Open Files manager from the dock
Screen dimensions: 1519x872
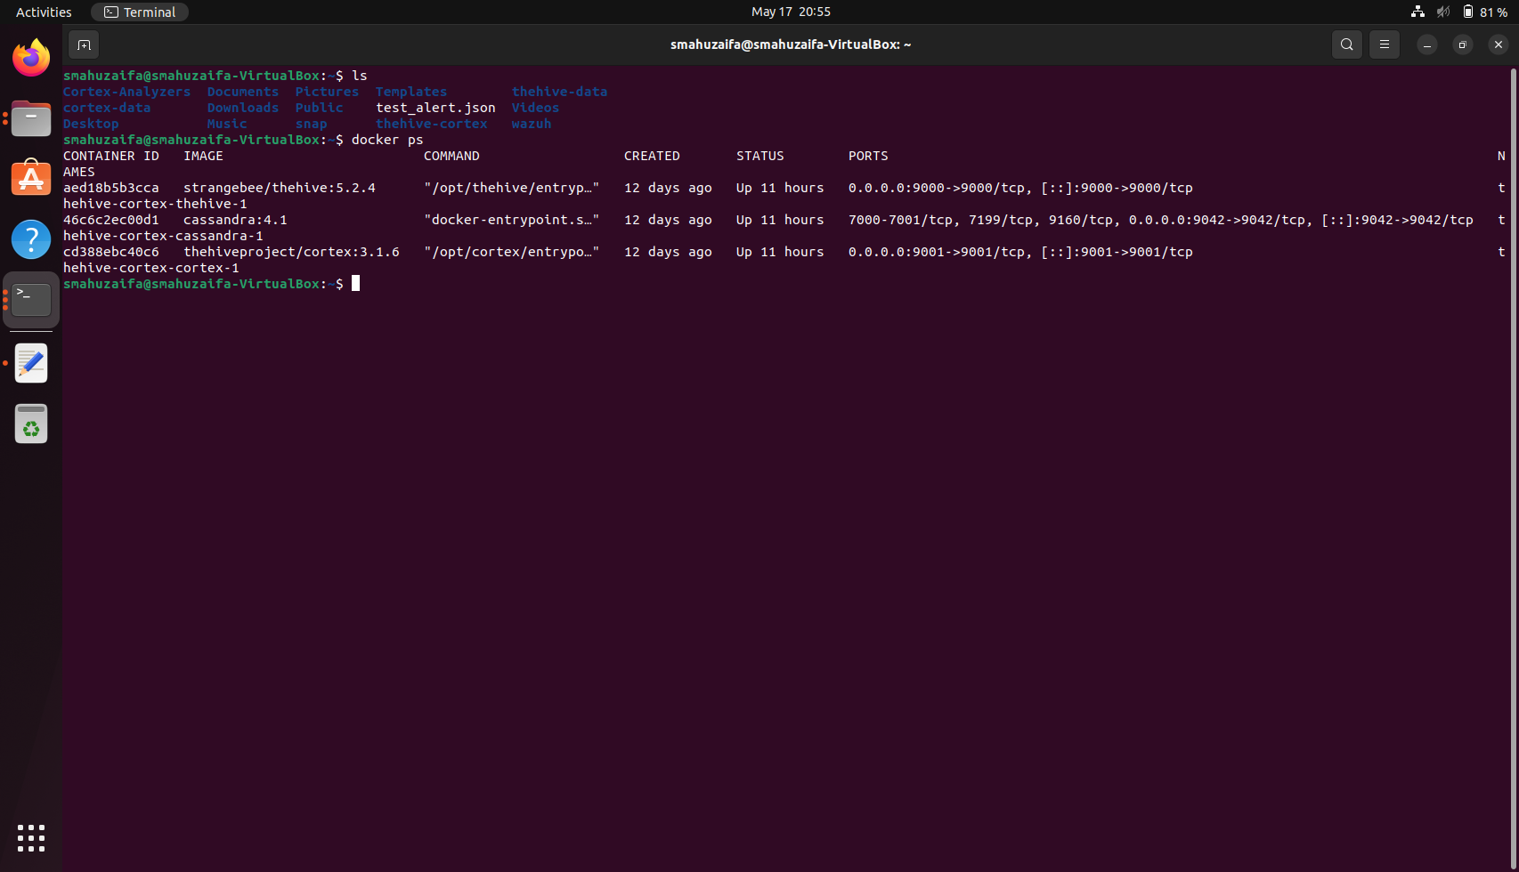31,118
